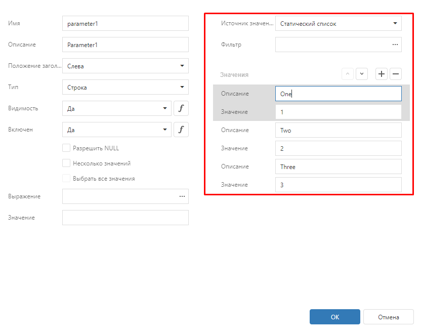This screenshot has width=421, height=335.
Task: Check the Несколько значений option
Action: 66,163
